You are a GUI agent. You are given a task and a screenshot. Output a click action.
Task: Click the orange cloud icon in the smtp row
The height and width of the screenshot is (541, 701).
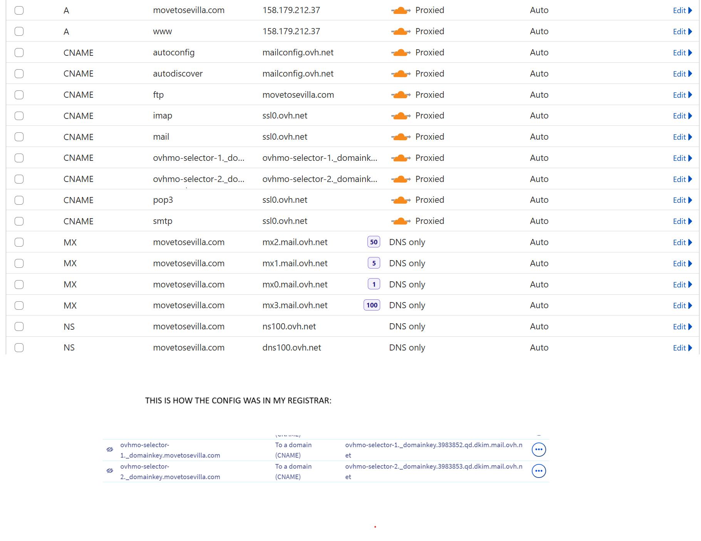tap(401, 221)
